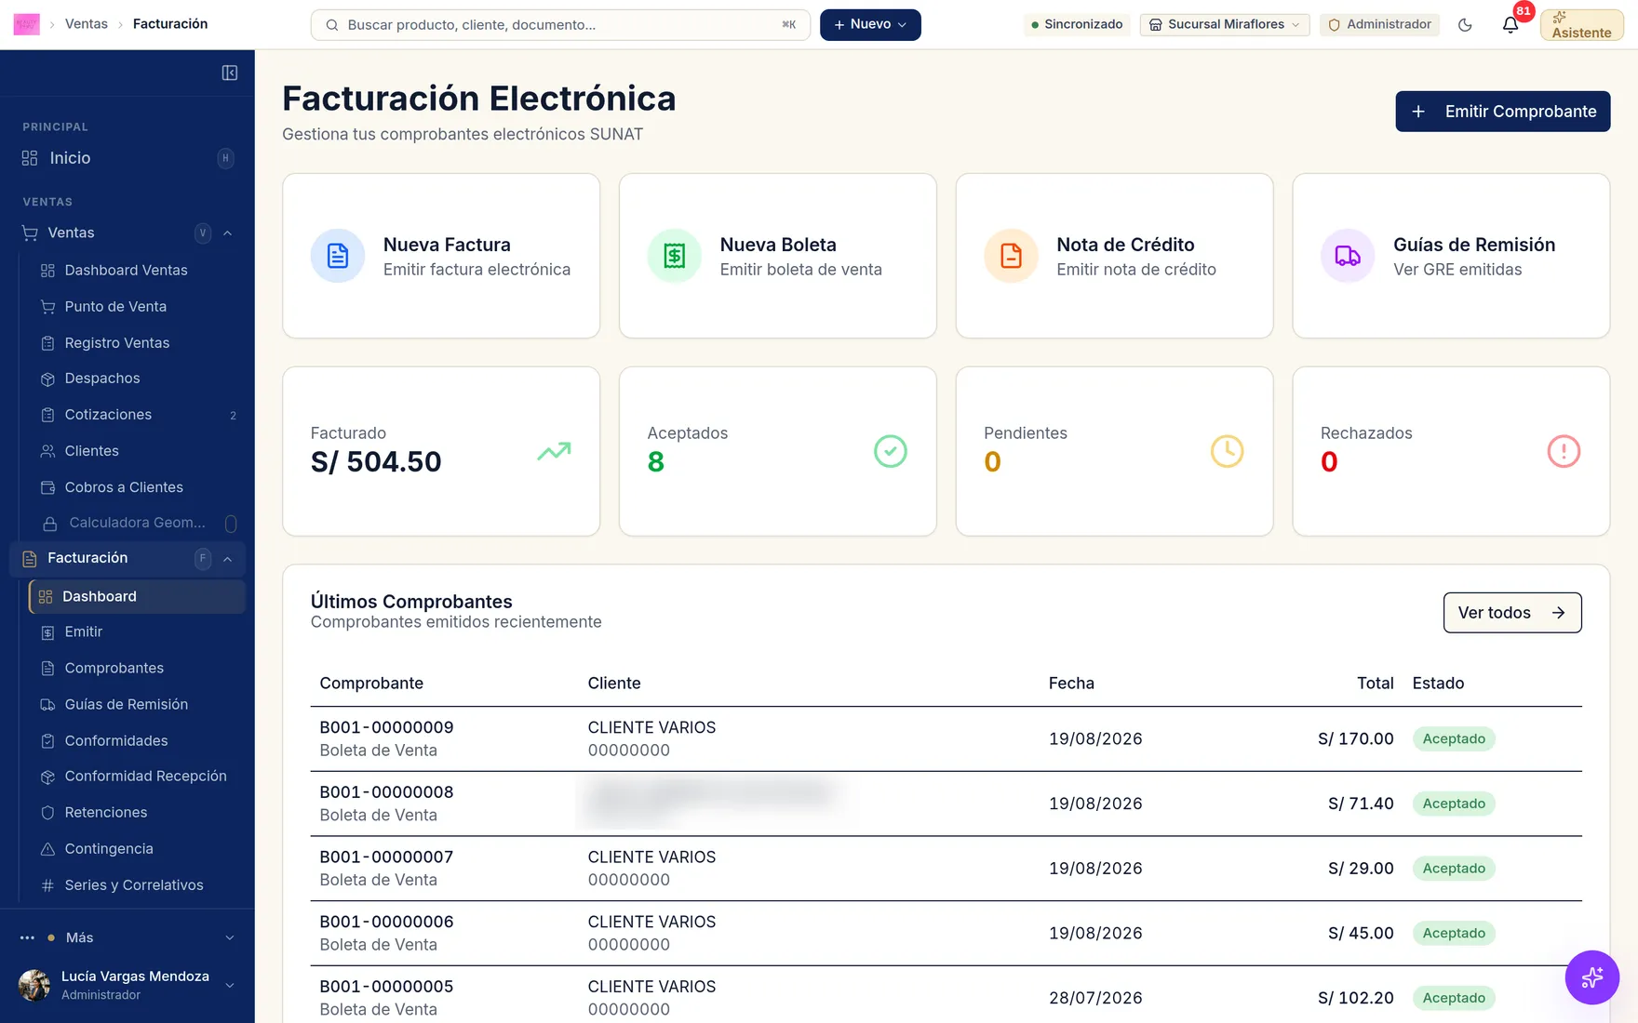Open Sucursal Miraflores branch selector
Viewport: 1638px width, 1023px height.
tap(1224, 25)
